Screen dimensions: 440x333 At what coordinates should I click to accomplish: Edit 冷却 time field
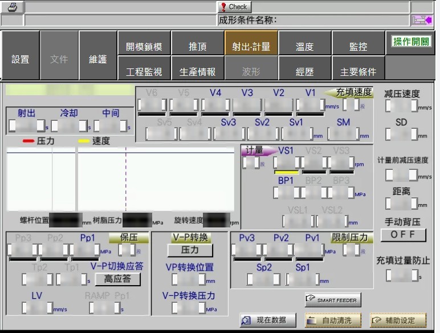click(69, 126)
